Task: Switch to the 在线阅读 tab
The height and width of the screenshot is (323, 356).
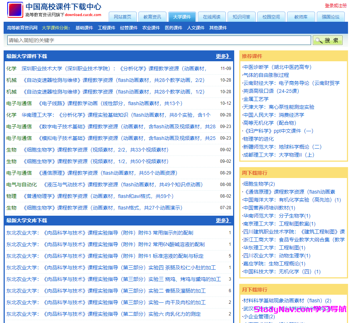Action: 212,17
